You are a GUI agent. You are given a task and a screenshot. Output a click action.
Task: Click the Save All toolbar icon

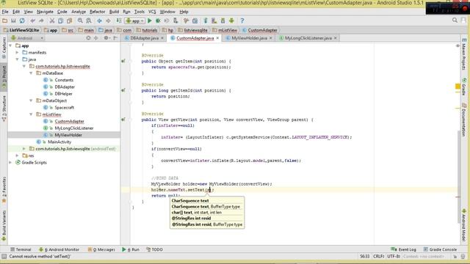[13, 21]
